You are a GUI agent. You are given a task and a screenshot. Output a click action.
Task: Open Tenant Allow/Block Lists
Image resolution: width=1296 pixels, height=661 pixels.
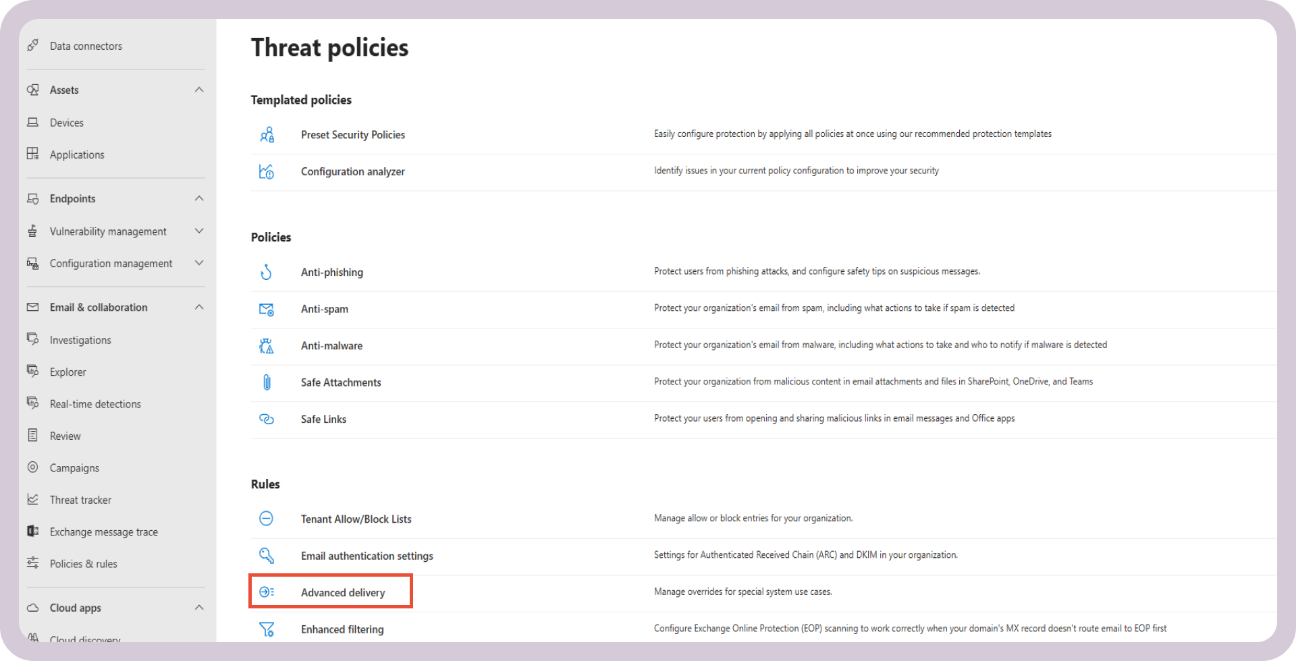point(356,519)
